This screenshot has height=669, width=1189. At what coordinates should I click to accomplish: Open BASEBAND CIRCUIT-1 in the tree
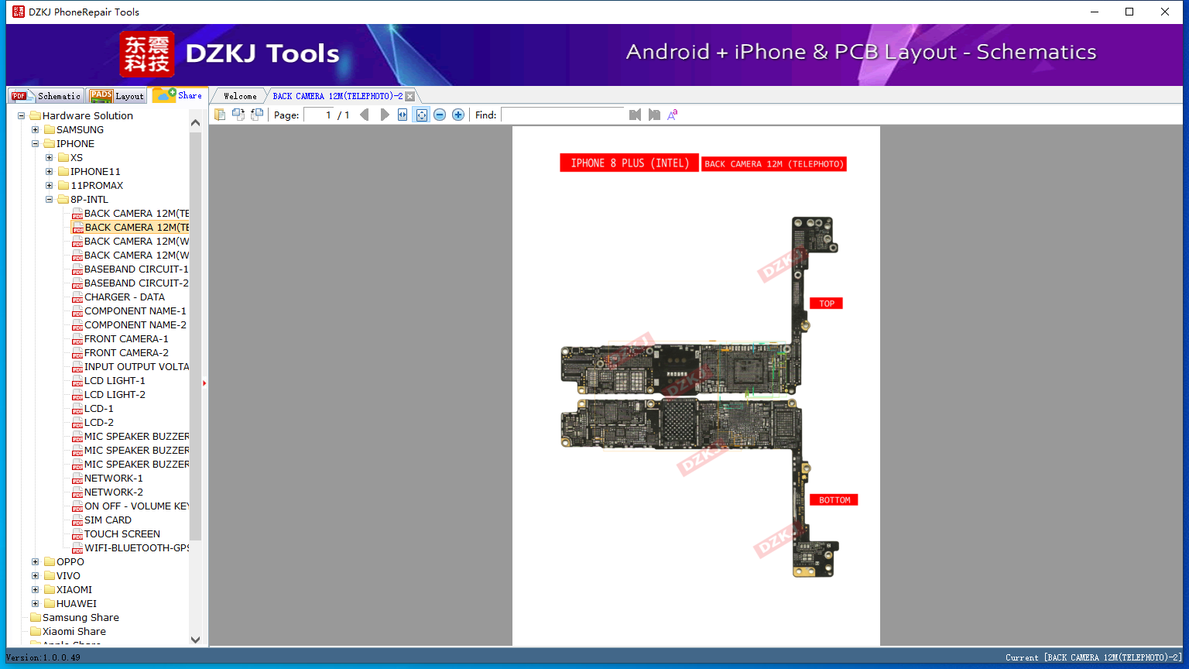(136, 269)
